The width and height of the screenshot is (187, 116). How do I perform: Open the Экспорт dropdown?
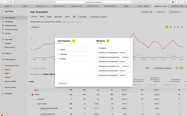tap(161, 12)
